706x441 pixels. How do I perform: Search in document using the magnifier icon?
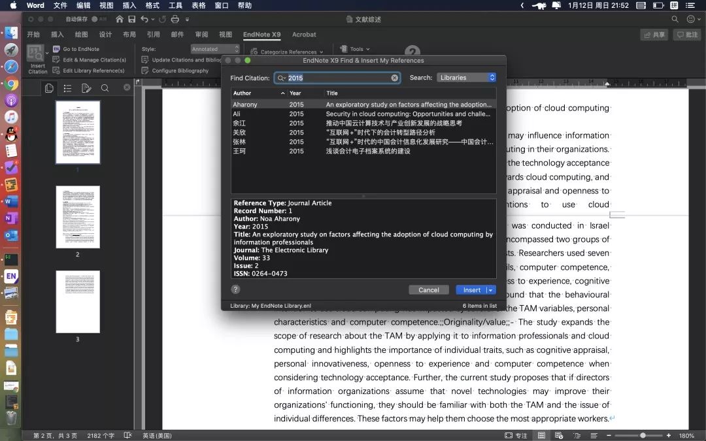pyautogui.click(x=675, y=19)
